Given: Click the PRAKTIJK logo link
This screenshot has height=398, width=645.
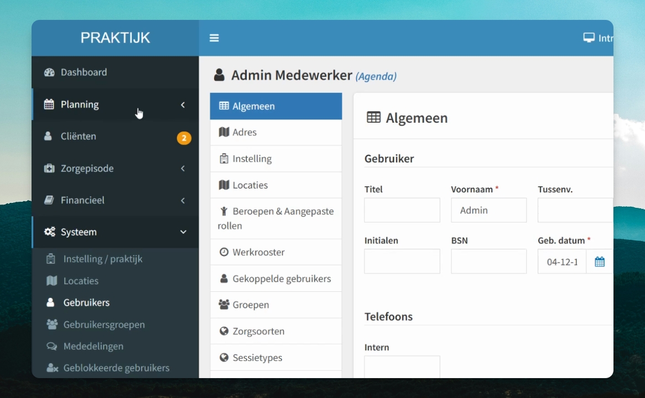Looking at the screenshot, I should (x=115, y=38).
